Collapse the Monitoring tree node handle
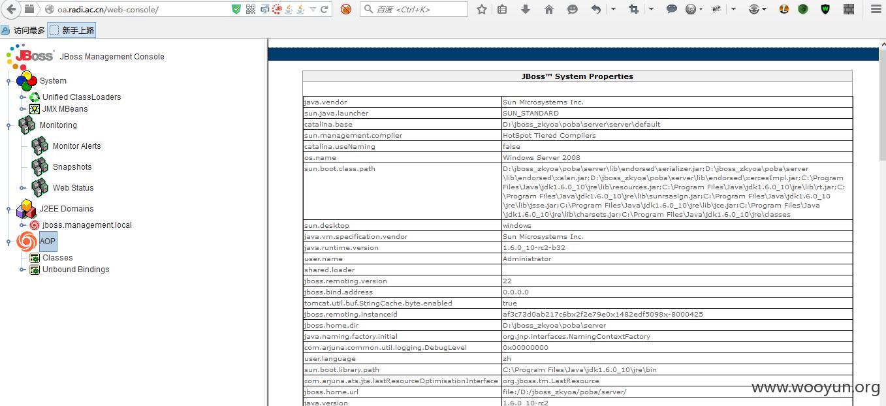 click(8, 125)
